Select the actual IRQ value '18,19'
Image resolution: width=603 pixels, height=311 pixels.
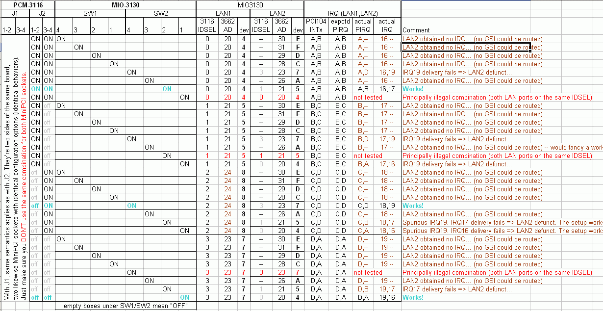click(387, 206)
